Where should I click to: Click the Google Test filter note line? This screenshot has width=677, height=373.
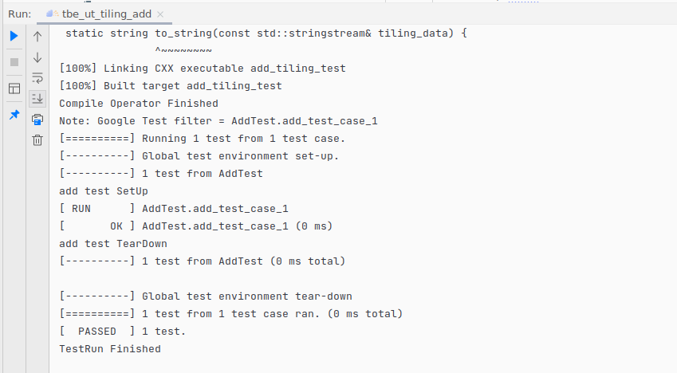(x=218, y=121)
